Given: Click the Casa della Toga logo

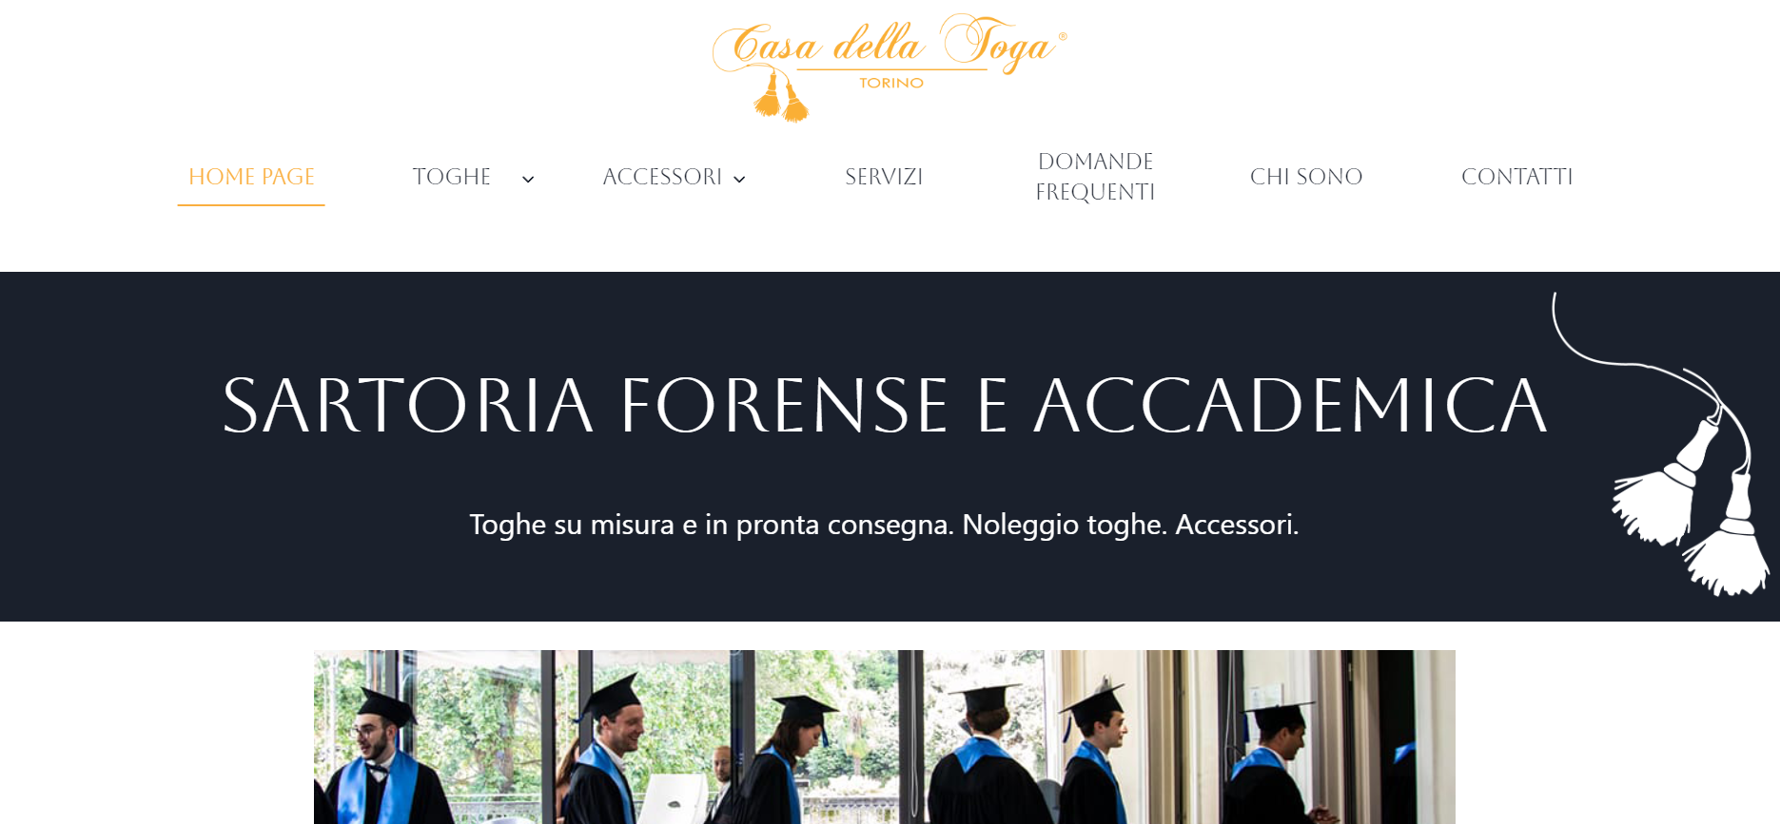Looking at the screenshot, I should pos(890,67).
